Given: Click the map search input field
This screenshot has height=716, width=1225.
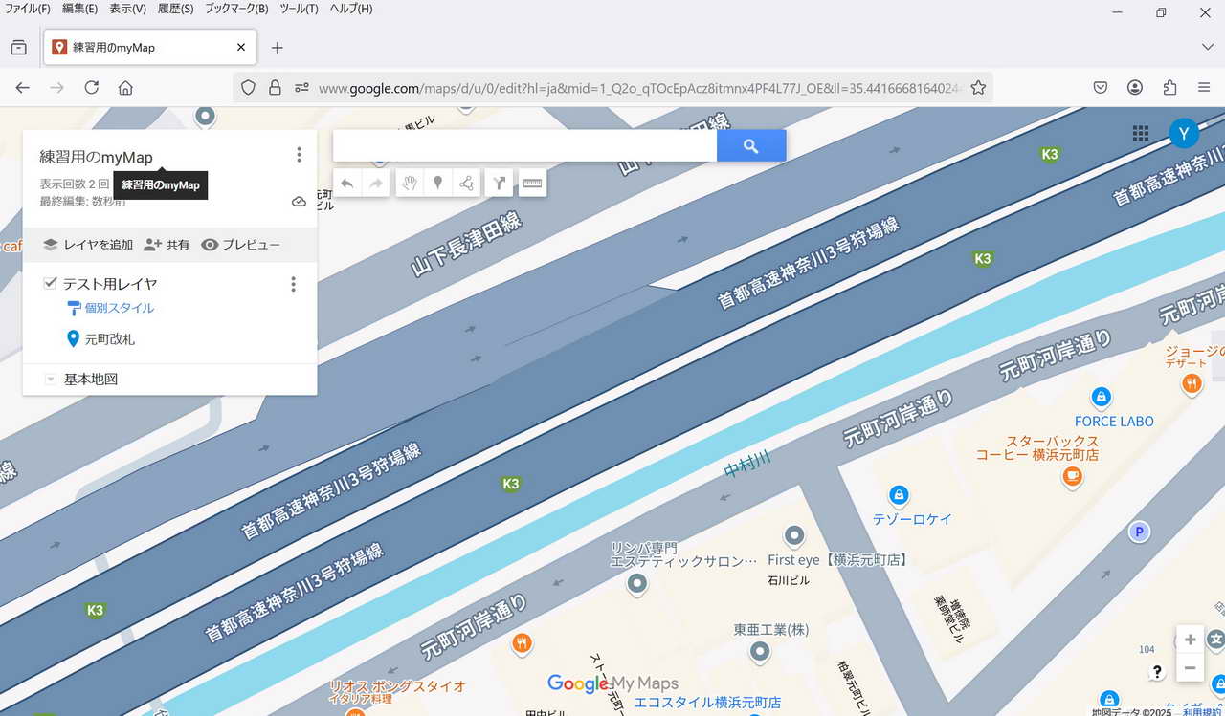Looking at the screenshot, I should 524,146.
